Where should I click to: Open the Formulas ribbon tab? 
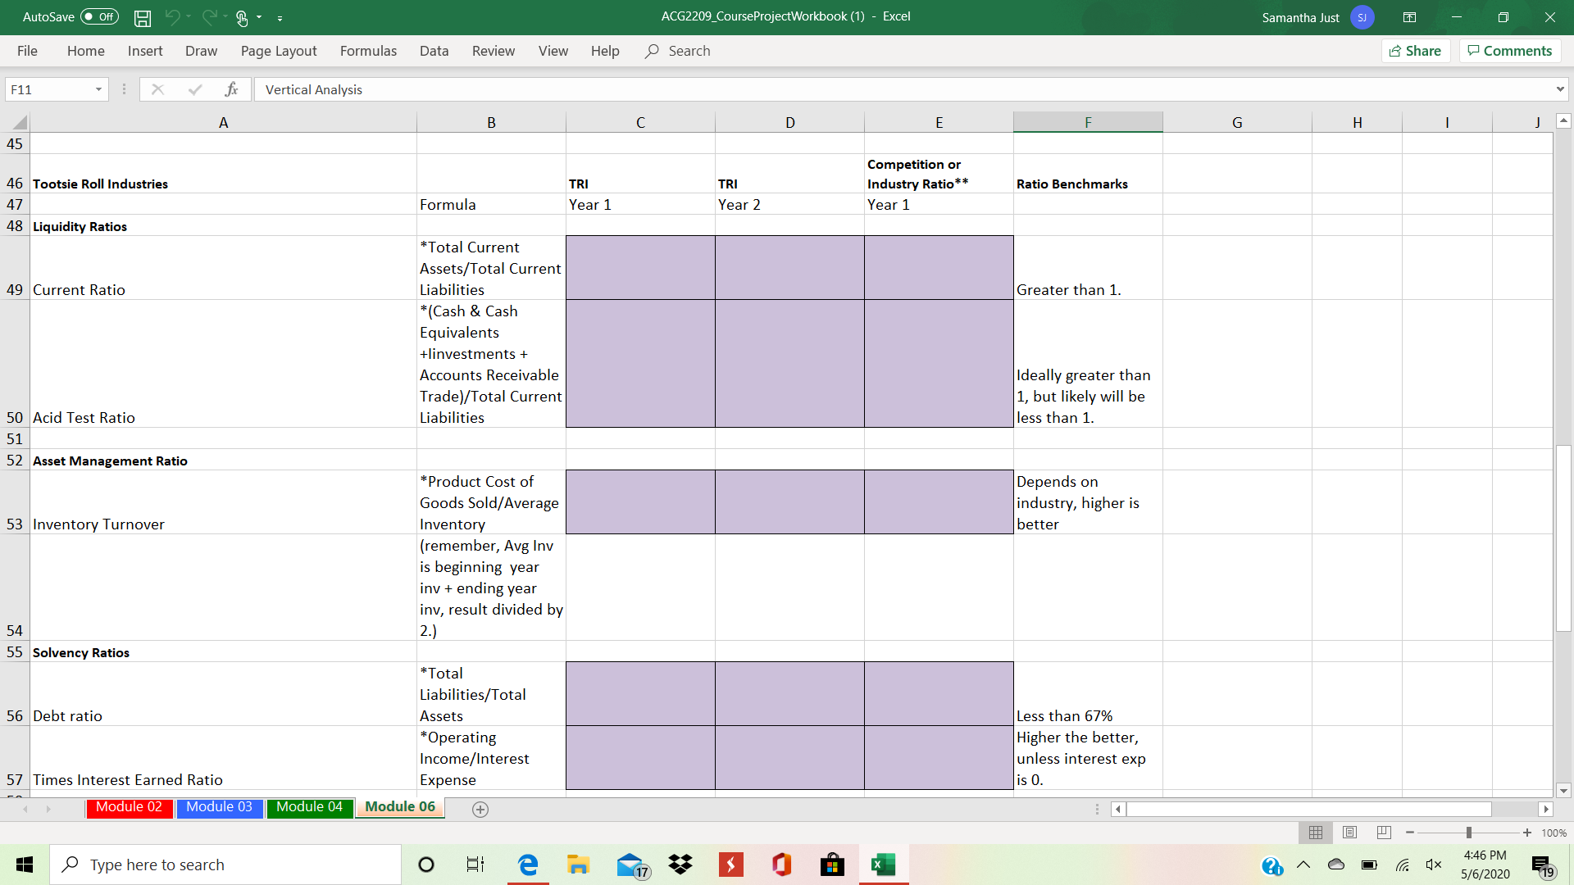(368, 51)
